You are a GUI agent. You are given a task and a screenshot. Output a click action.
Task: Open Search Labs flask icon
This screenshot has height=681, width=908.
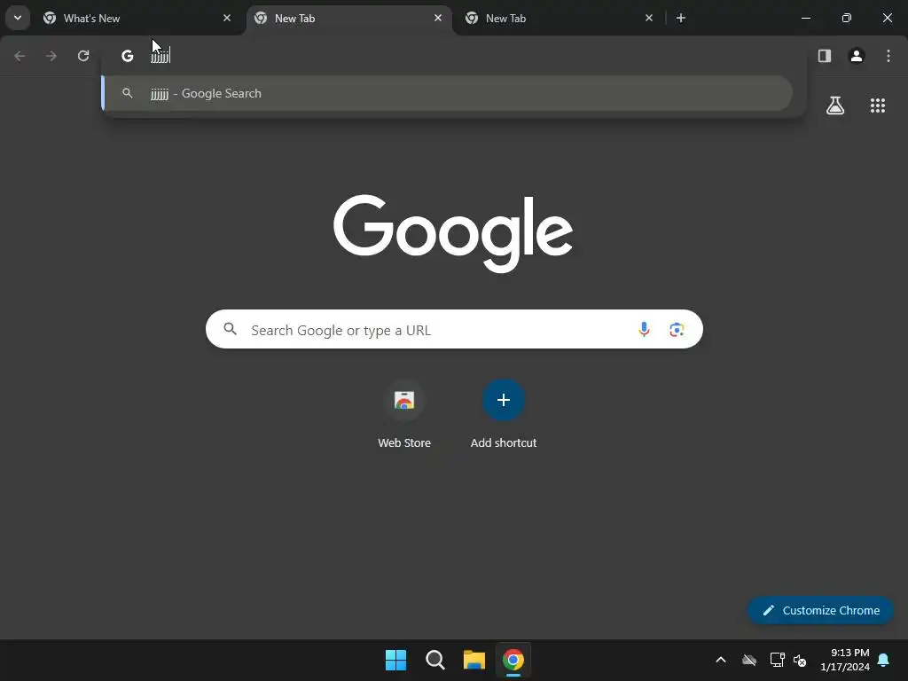click(835, 106)
